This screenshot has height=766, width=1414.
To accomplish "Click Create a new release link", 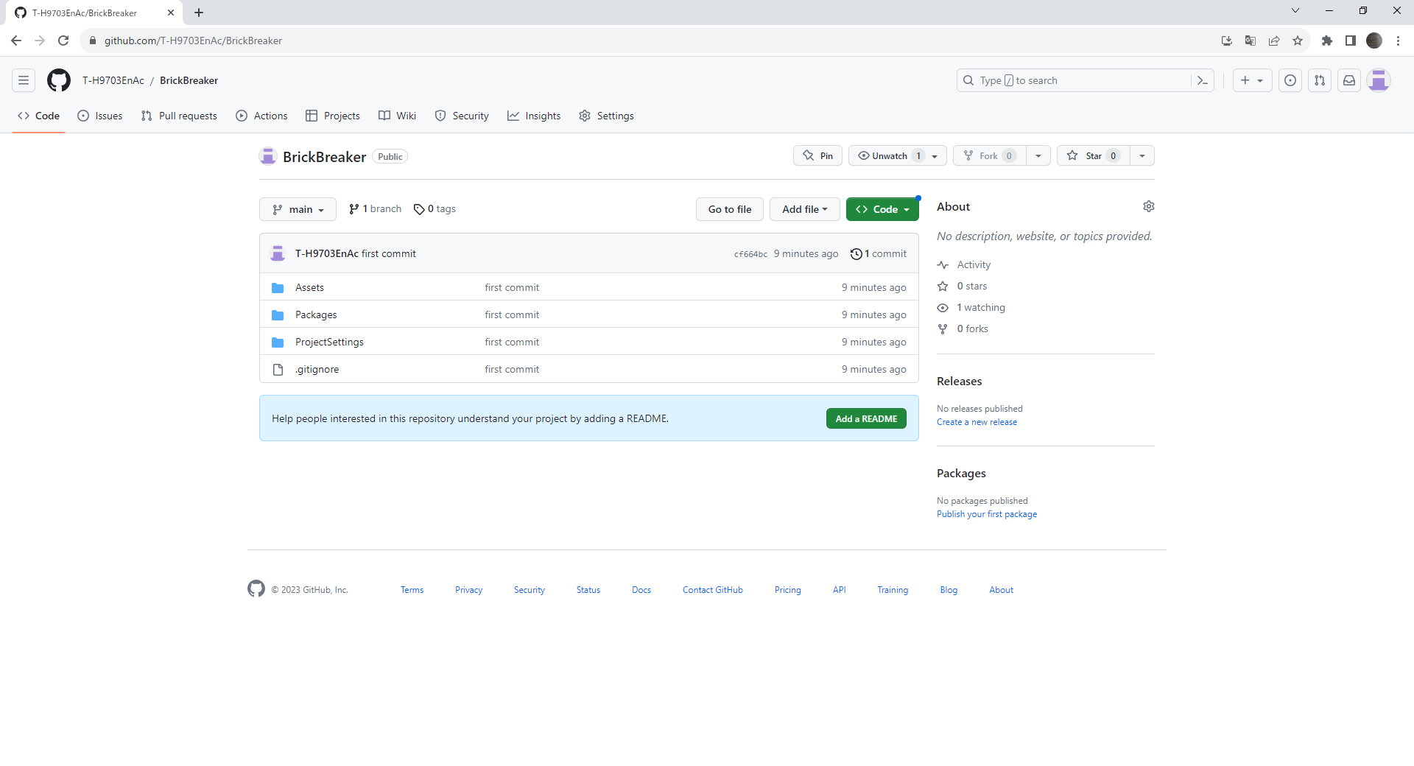I will 977,422.
